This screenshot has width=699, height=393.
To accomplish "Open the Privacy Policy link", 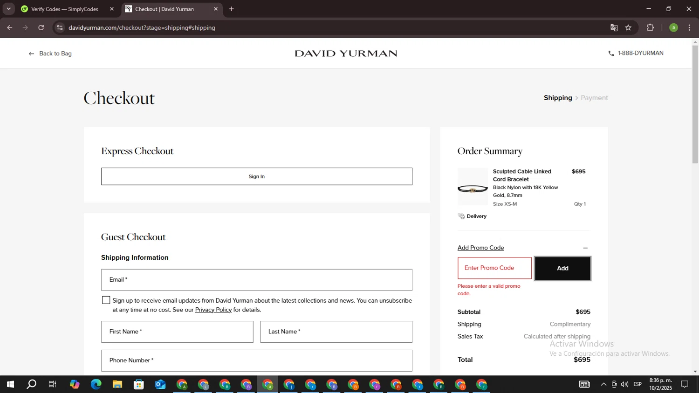I will (x=213, y=310).
